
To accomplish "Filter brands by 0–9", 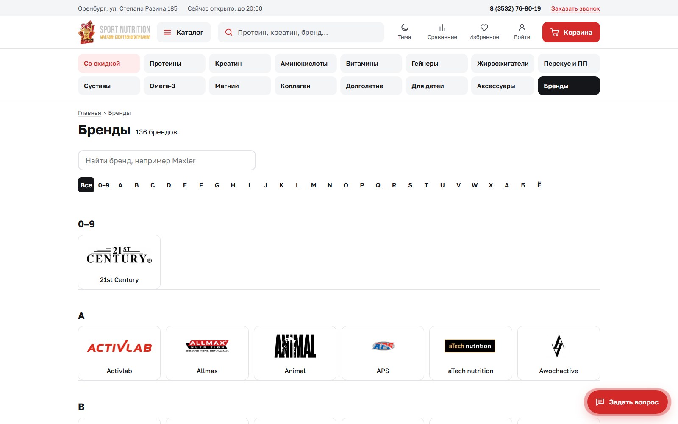I will [x=104, y=185].
